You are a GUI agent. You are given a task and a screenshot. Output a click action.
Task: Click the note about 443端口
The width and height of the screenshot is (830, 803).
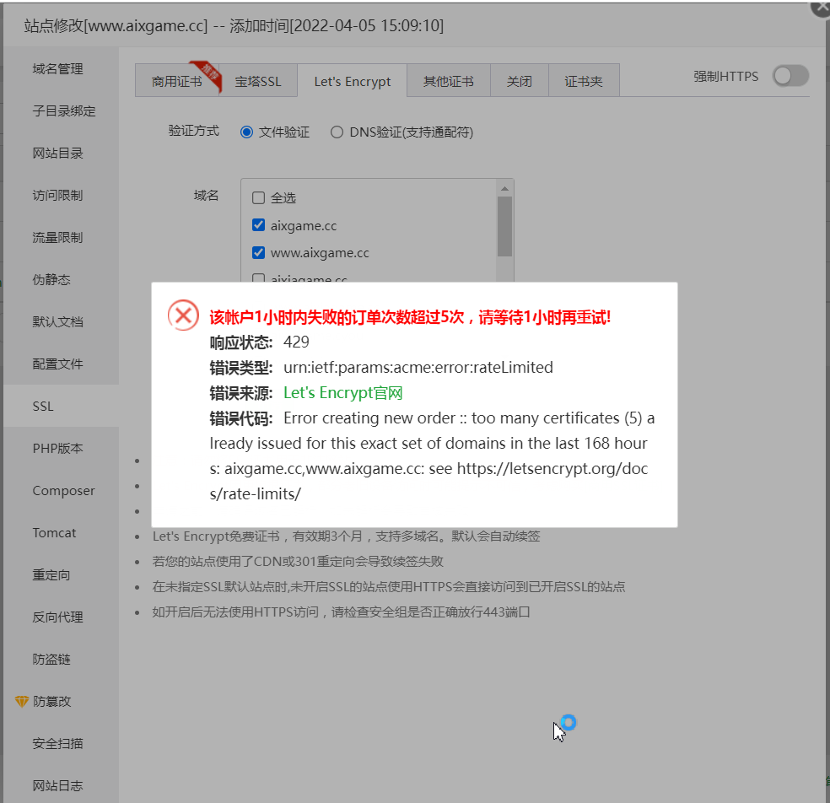(342, 612)
